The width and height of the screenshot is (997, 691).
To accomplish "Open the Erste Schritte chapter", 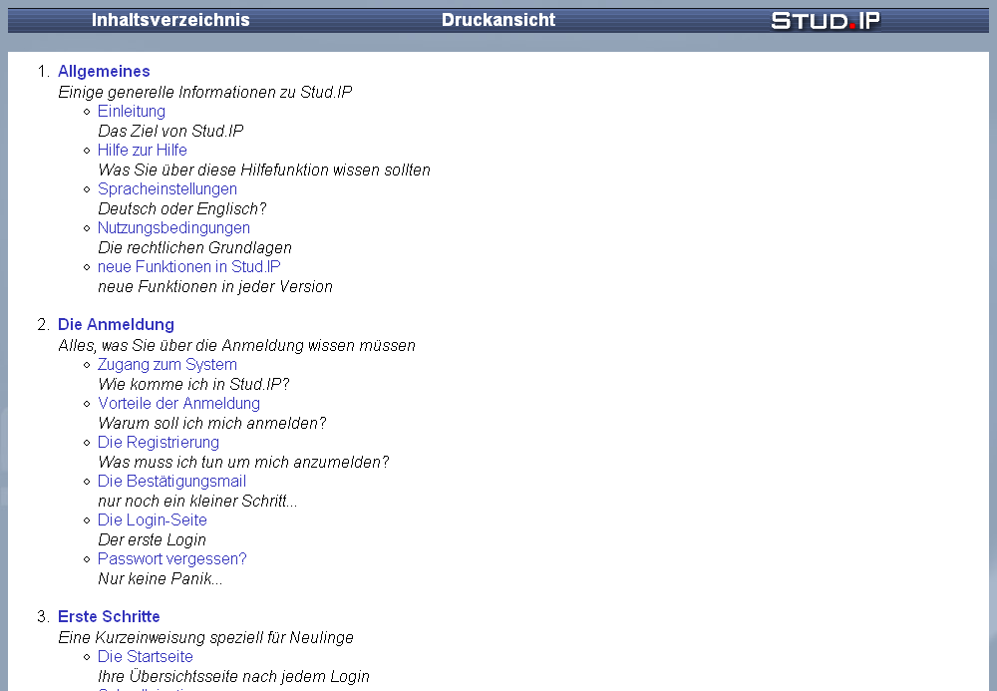I will pyautogui.click(x=109, y=616).
